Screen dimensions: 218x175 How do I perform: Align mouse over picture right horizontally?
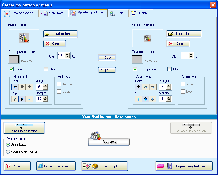(153, 87)
